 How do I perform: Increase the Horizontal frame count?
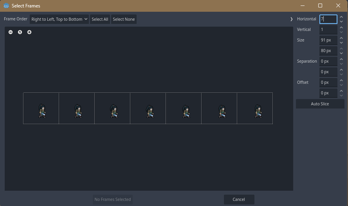coord(341,17)
